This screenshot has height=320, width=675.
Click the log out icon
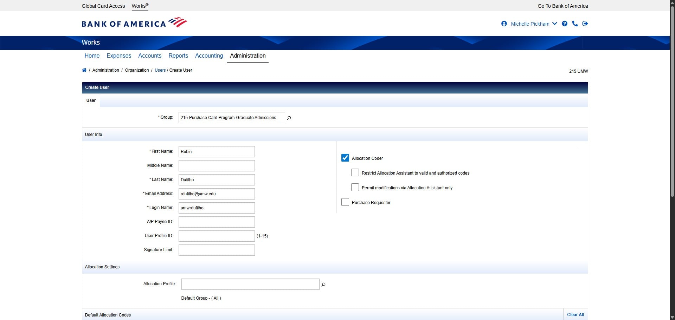tap(585, 24)
